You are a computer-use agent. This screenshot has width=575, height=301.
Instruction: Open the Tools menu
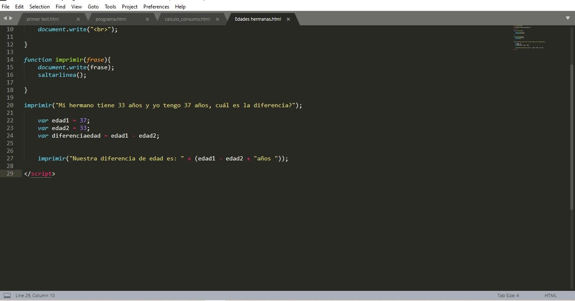click(x=110, y=7)
